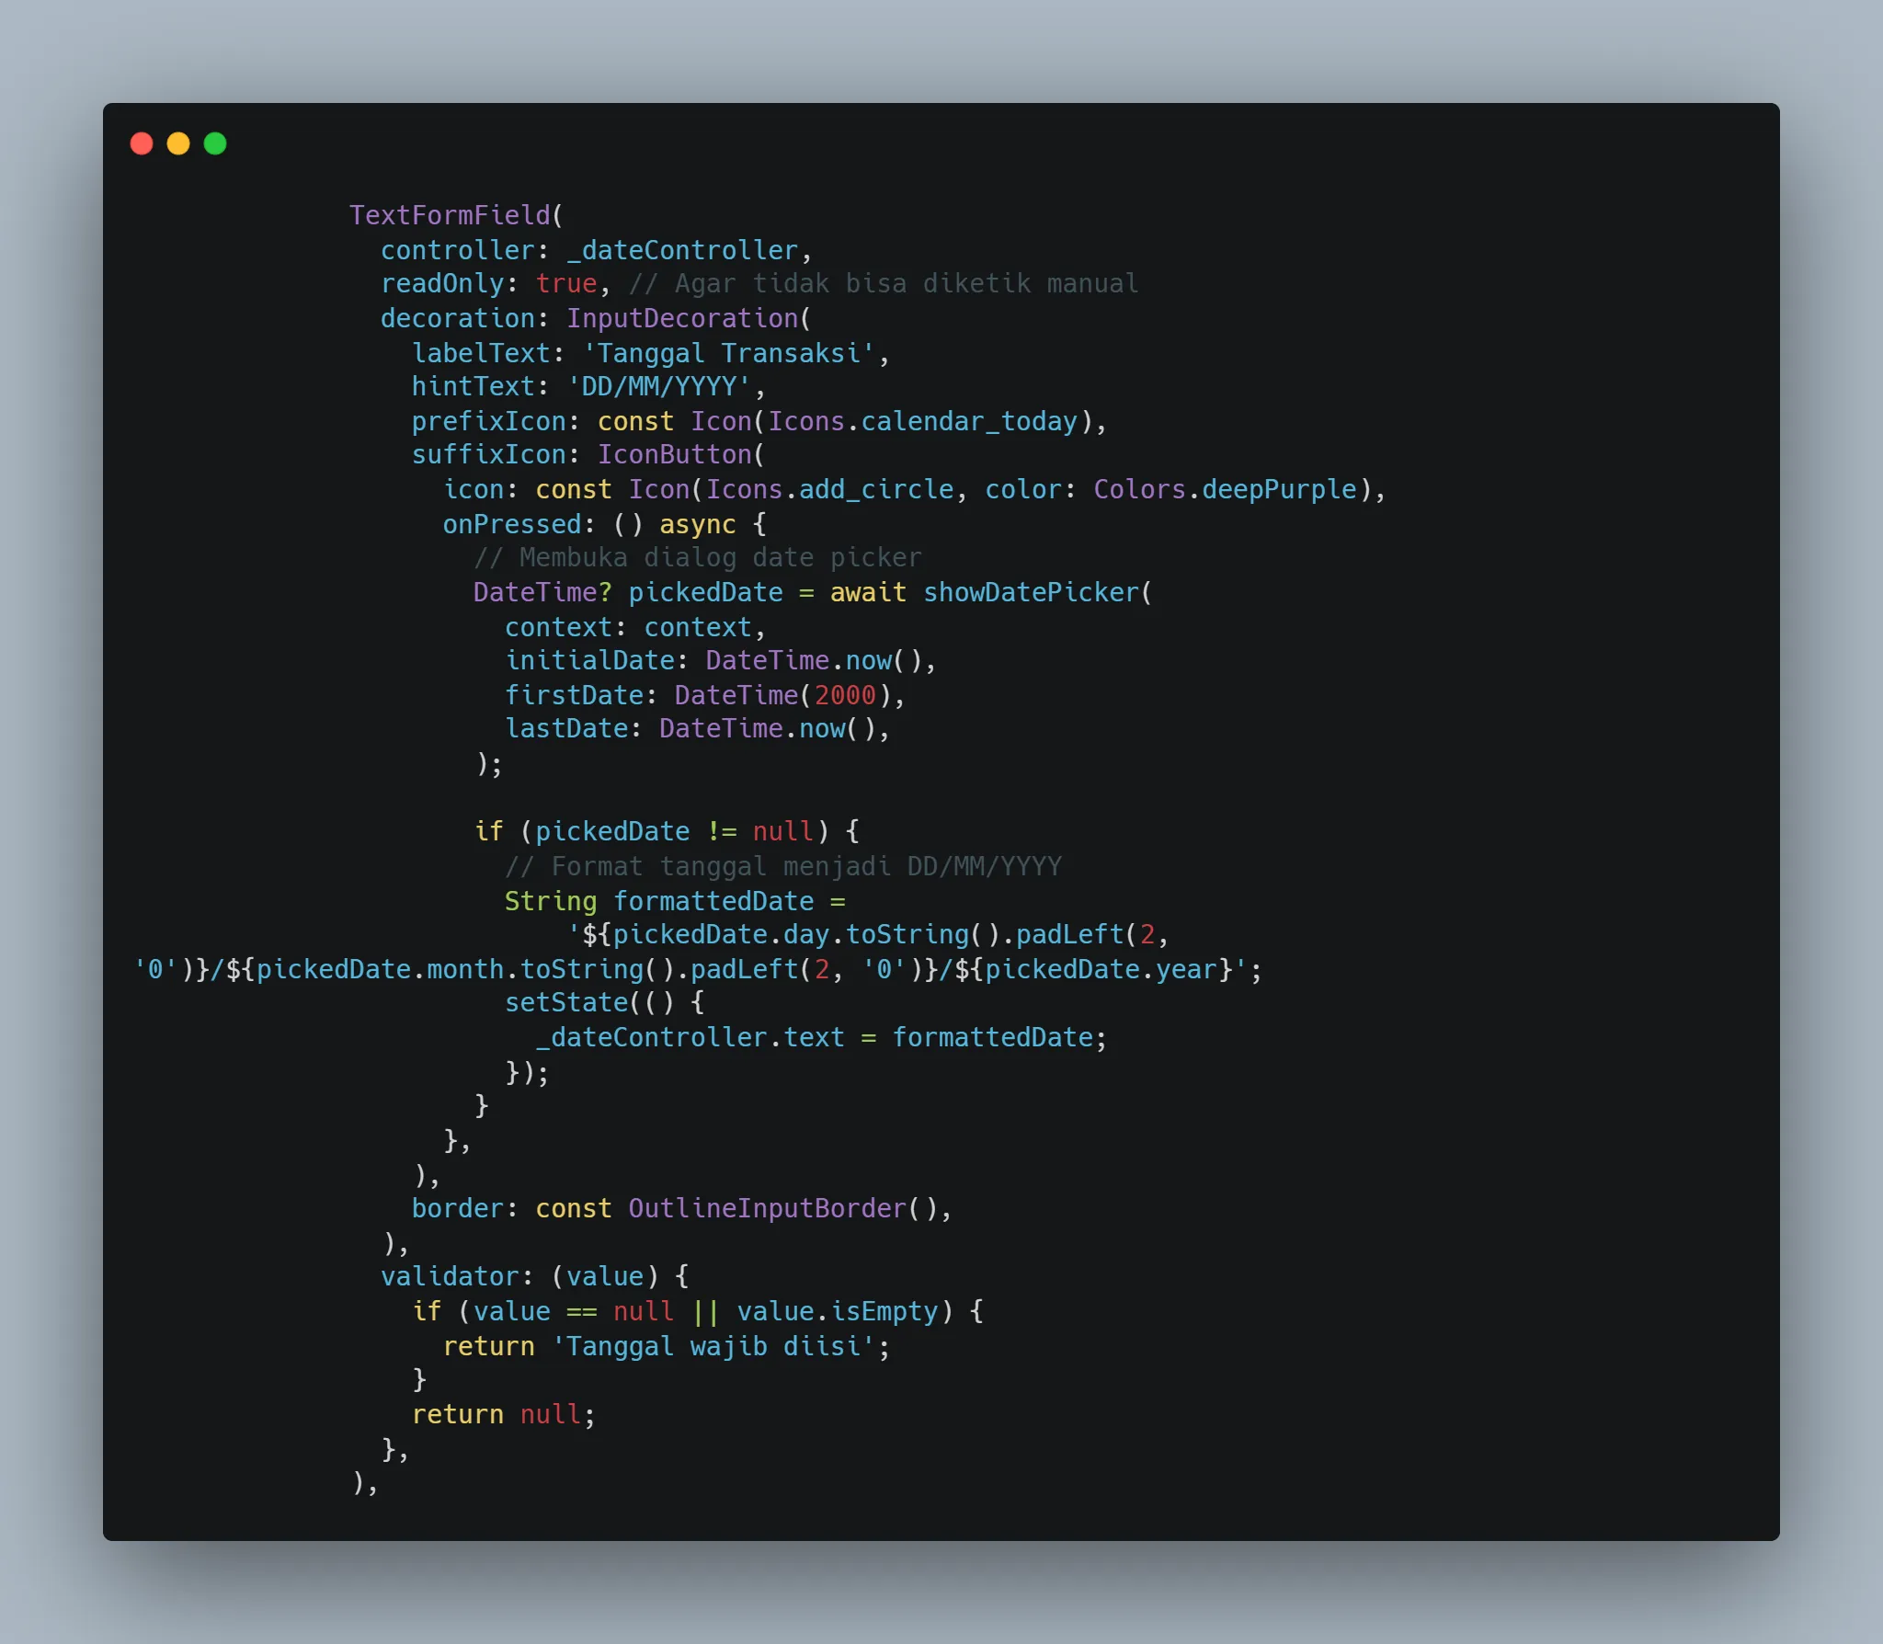Click 'return null;' statement
The image size is (1883, 1644).
coord(504,1414)
